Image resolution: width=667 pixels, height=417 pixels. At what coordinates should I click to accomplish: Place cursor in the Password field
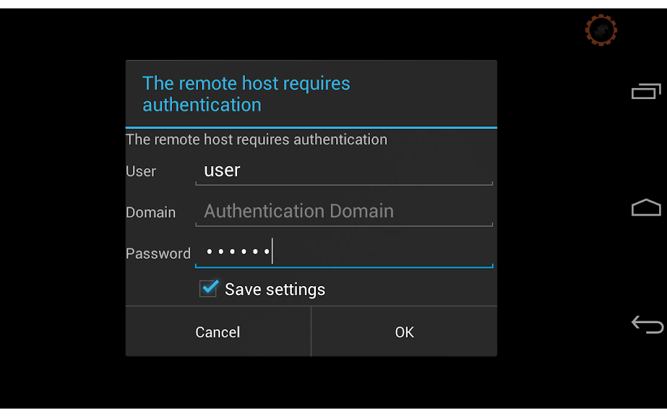pos(344,252)
